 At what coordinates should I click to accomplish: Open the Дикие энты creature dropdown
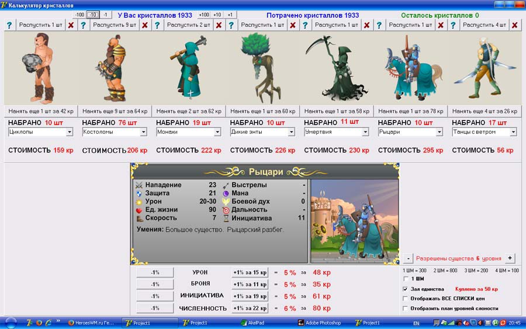[x=291, y=132]
